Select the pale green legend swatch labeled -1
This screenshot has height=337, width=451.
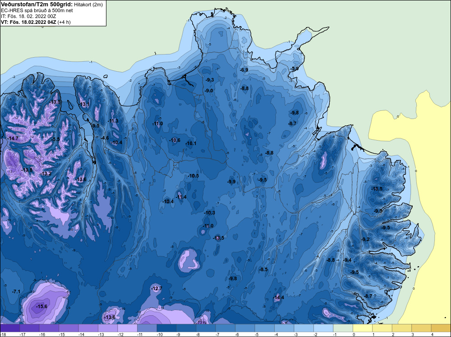coord(343,328)
